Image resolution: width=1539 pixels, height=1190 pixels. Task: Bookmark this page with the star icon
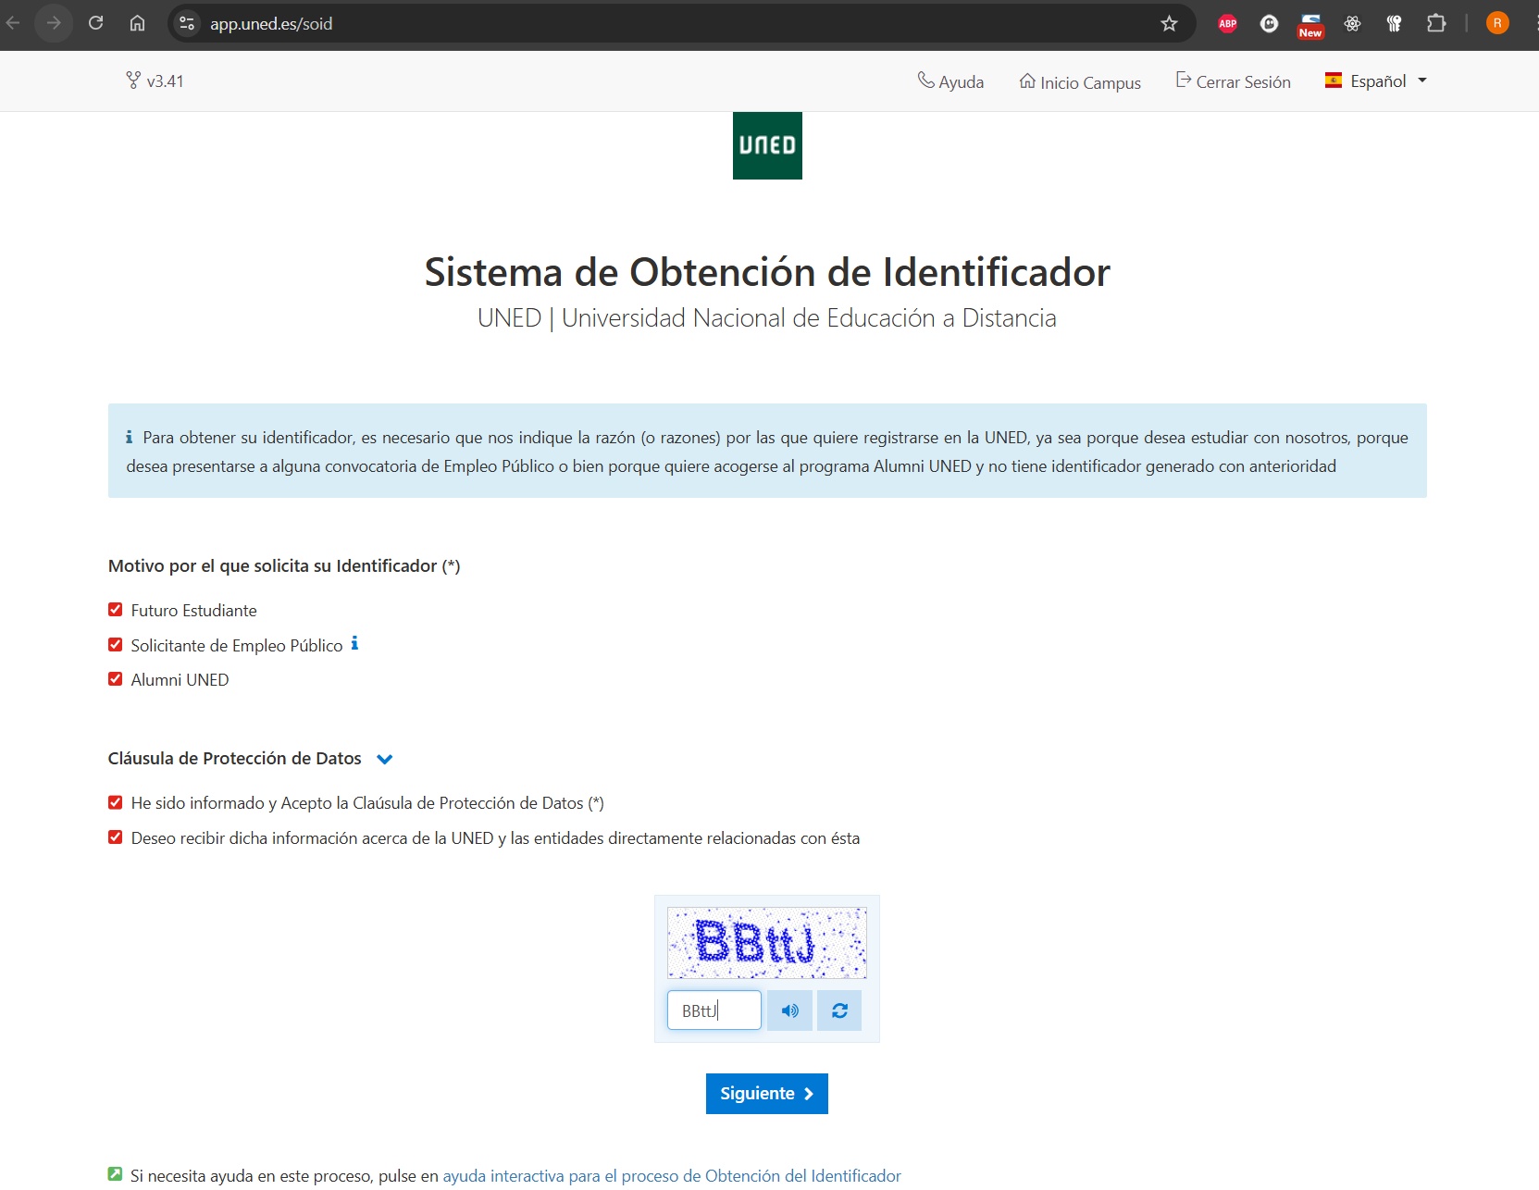click(1169, 24)
